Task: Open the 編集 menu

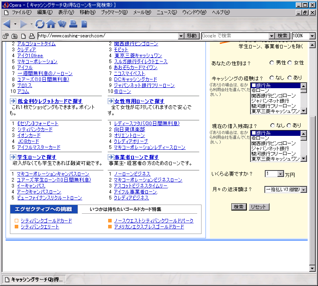Action: tap(45, 13)
